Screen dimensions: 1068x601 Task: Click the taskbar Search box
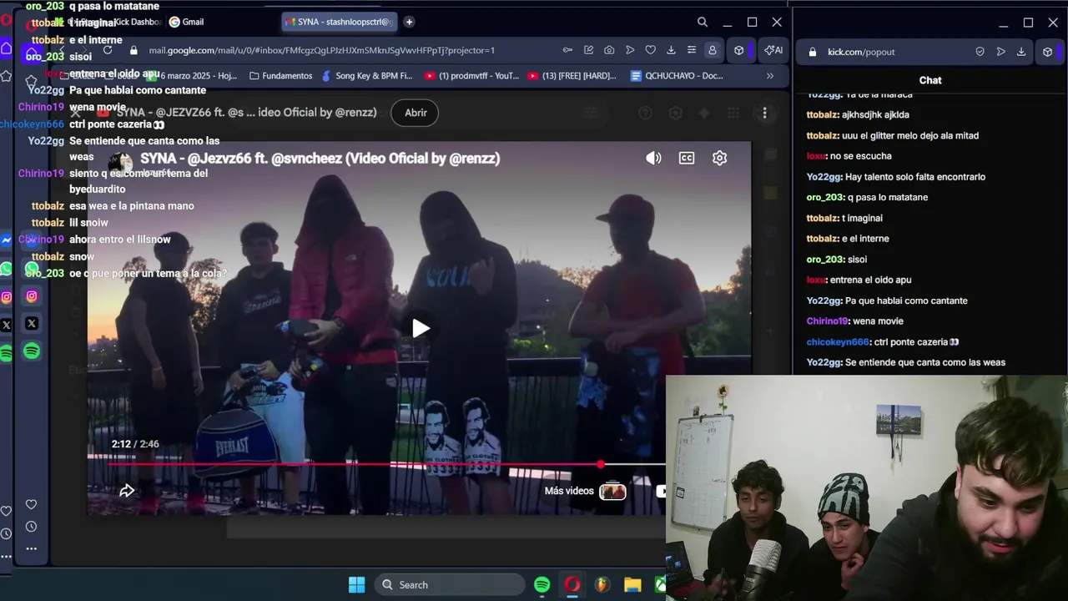449,584
